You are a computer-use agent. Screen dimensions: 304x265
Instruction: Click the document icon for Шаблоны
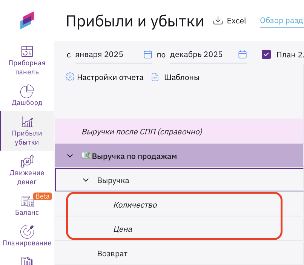(155, 77)
